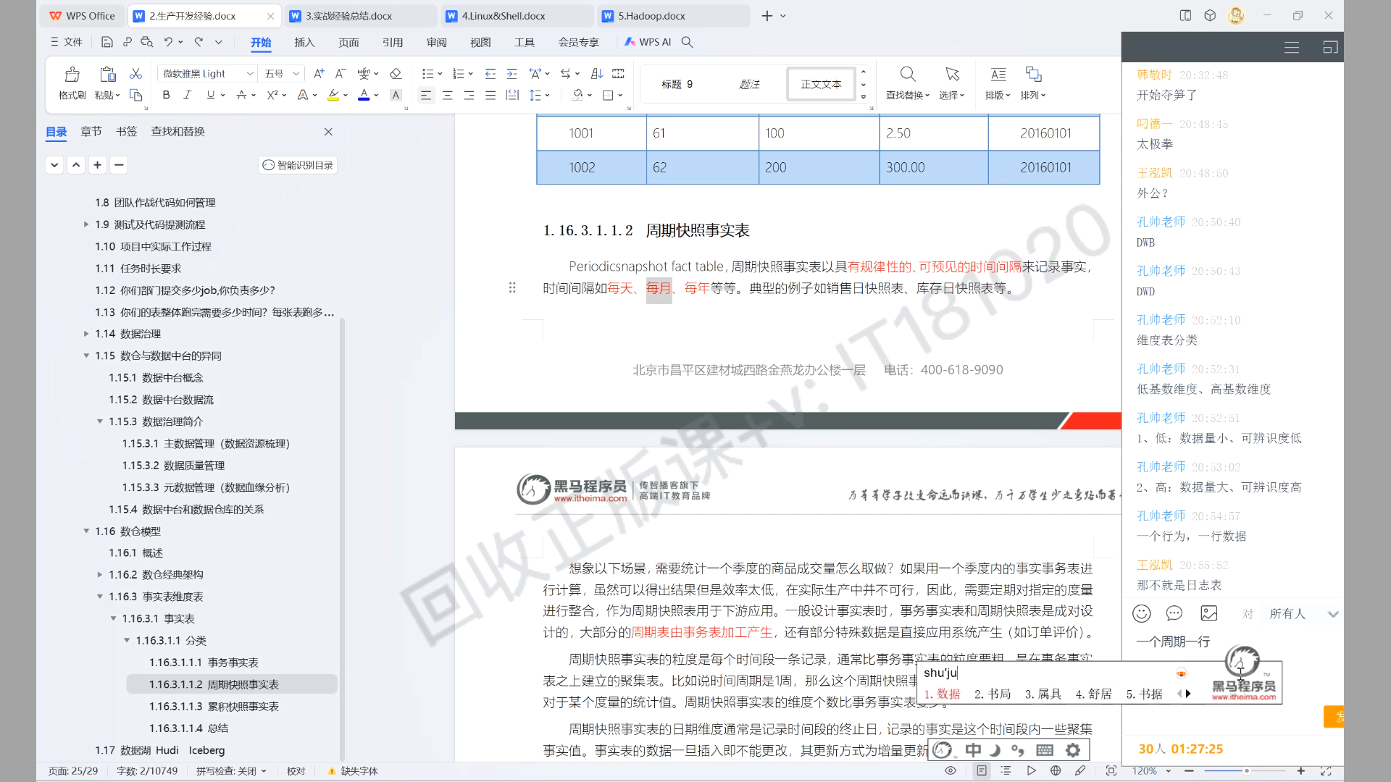
Task: Click the WPS AI button
Action: click(648, 42)
